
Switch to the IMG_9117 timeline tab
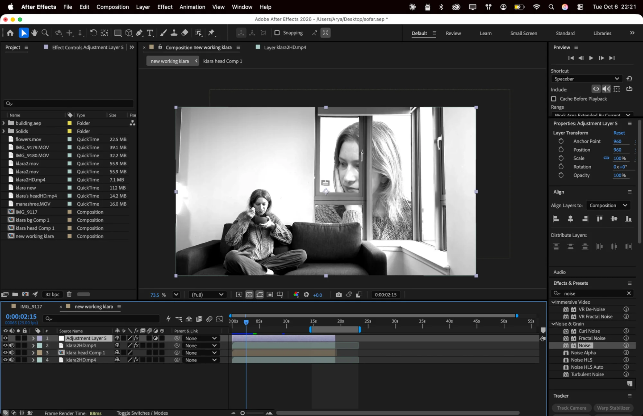pyautogui.click(x=31, y=307)
